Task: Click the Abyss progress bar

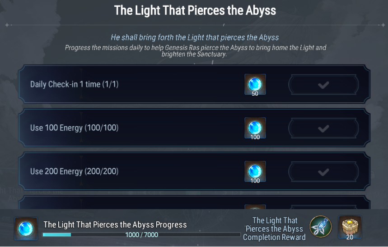Action: tap(141, 235)
